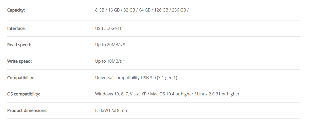Click the "Linux 2.6.31 or higher" text
The image size is (310, 124).
(218, 94)
